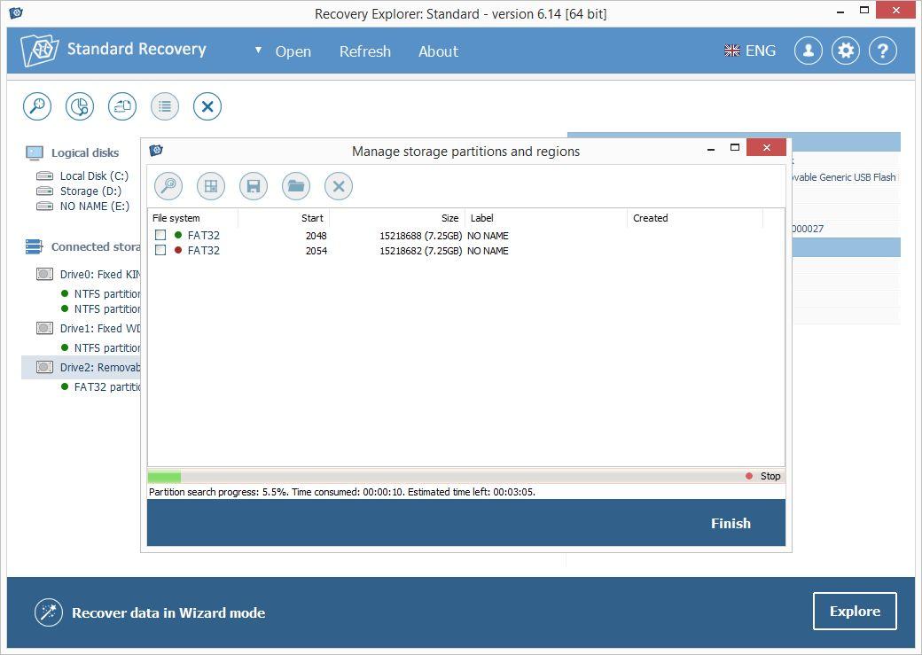Open the ENG language selector

pos(750,51)
